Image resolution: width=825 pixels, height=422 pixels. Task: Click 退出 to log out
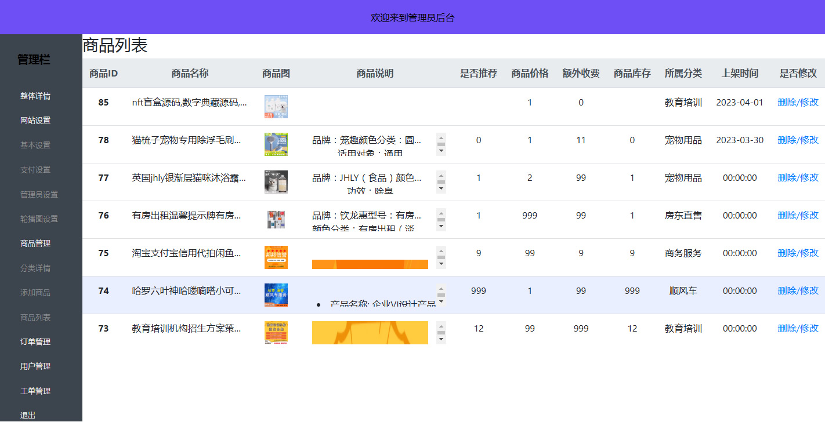[x=28, y=415]
